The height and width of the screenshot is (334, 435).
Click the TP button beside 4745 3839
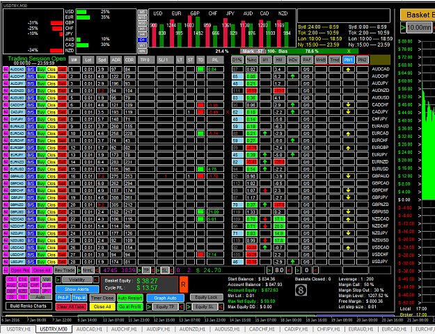pos(146,270)
